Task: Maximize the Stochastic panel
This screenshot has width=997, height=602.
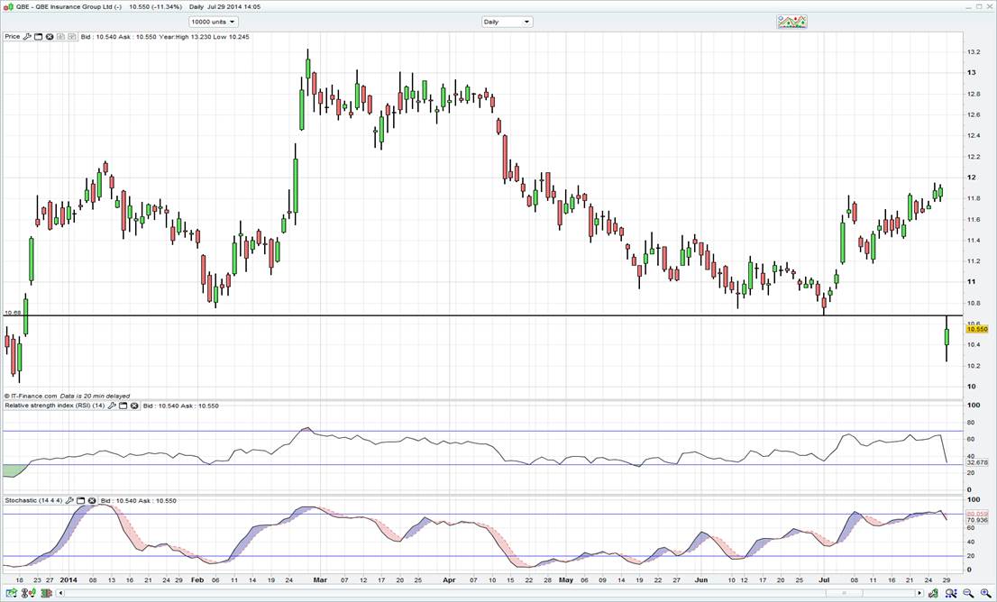Action: pos(80,500)
